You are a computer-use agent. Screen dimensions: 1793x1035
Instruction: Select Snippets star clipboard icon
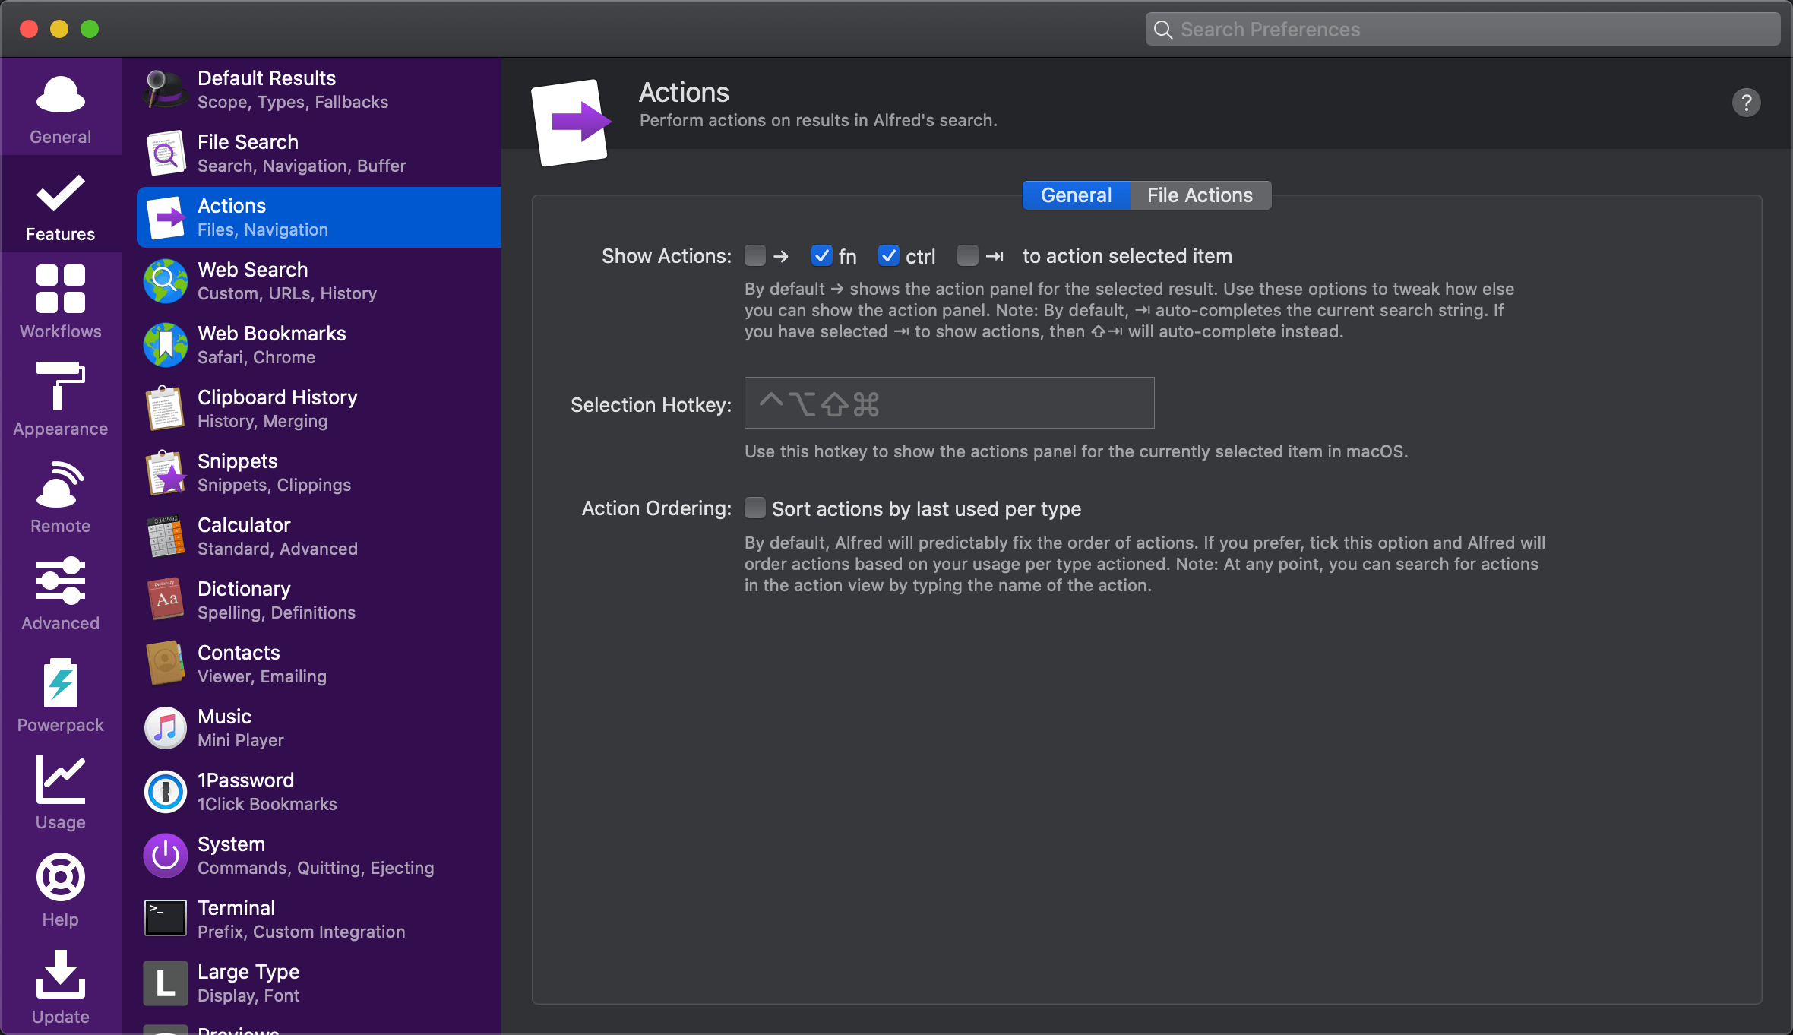[166, 473]
